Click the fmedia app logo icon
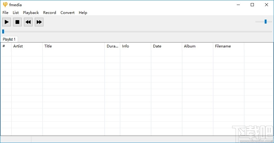This screenshot has width=274, height=143. [5, 5]
